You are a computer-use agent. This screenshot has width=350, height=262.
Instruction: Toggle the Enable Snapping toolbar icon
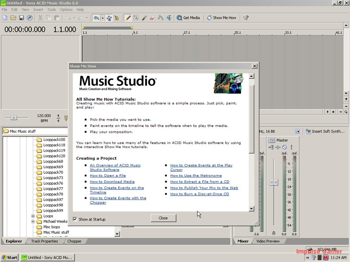click(96, 18)
